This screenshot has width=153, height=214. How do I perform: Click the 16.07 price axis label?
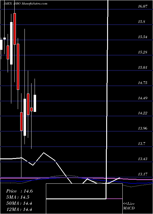point(143,6)
